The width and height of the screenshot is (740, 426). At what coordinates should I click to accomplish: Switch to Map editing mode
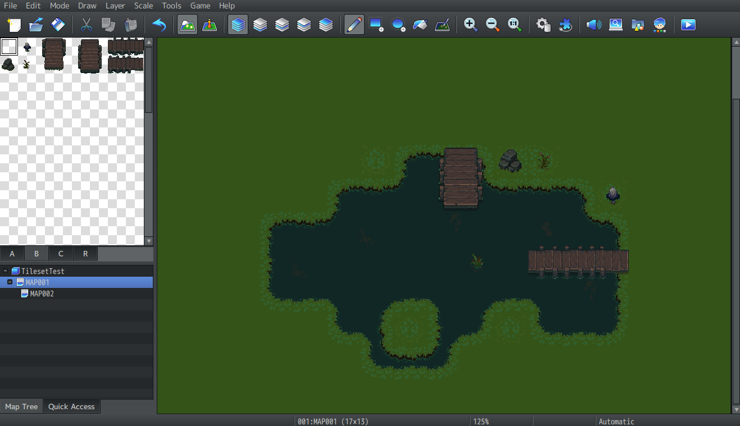click(187, 25)
